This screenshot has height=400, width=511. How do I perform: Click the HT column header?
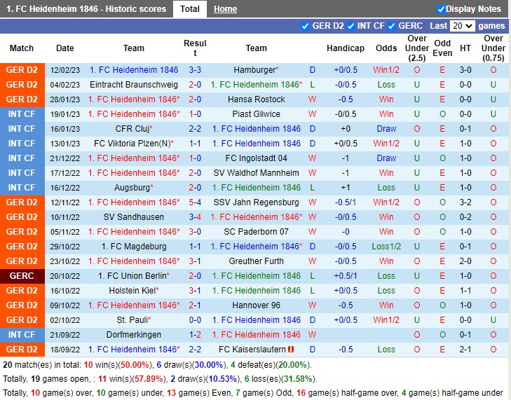point(465,48)
